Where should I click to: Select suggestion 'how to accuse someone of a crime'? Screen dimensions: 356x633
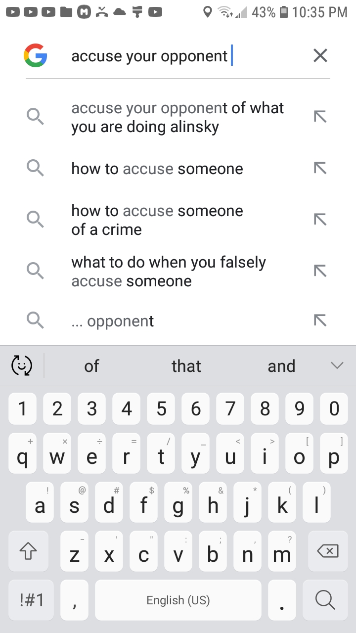coord(157,220)
